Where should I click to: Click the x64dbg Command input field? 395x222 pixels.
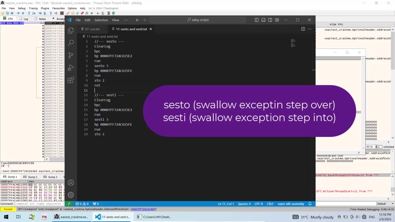coord(39,203)
